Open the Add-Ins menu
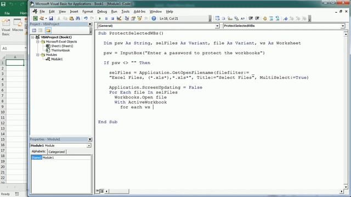The width and height of the screenshot is (351, 197). point(139,11)
